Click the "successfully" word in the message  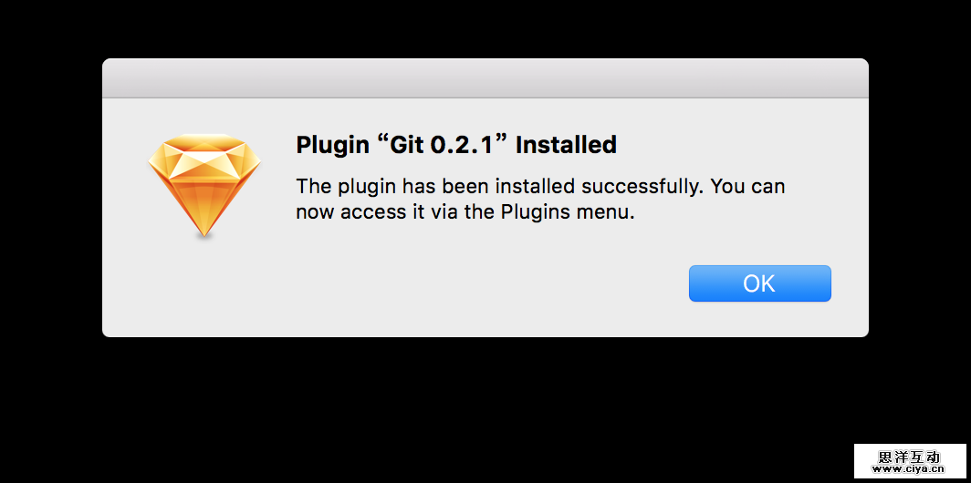coord(640,187)
